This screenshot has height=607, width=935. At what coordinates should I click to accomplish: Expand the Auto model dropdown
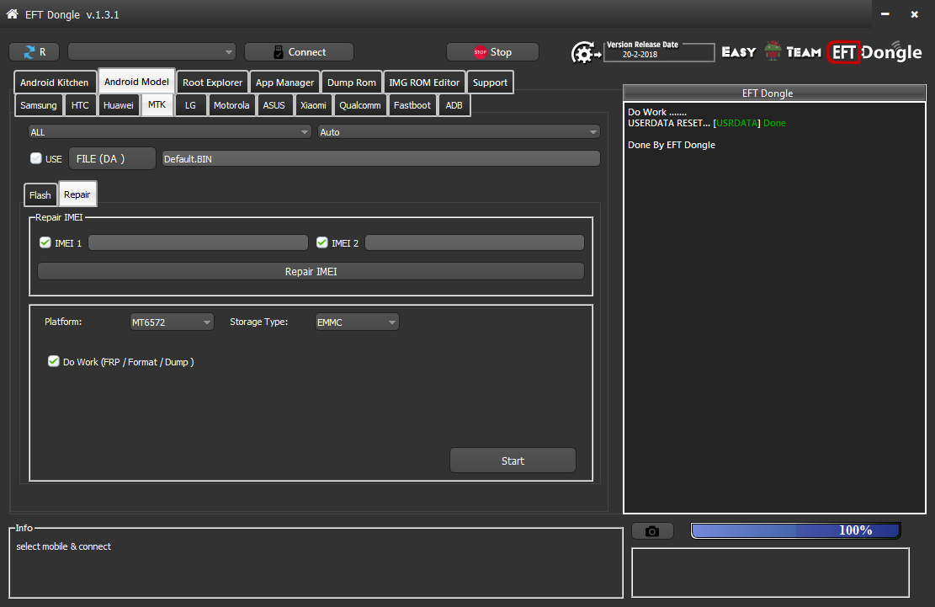tap(460, 132)
